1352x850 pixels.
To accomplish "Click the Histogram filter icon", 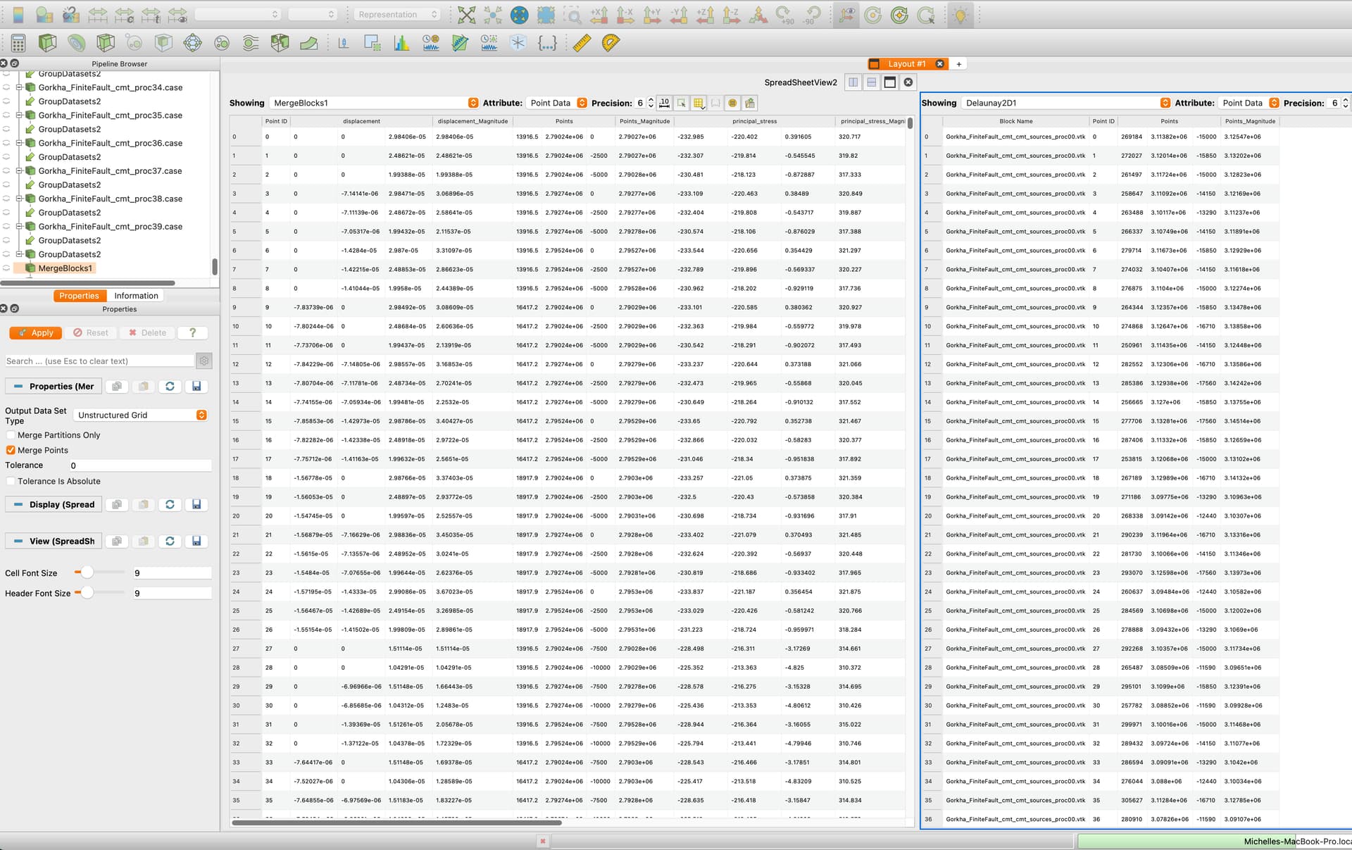I will point(401,43).
